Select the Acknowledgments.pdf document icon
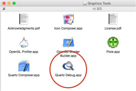Image resolution: width=136 pixels, height=91 pixels. (24, 19)
